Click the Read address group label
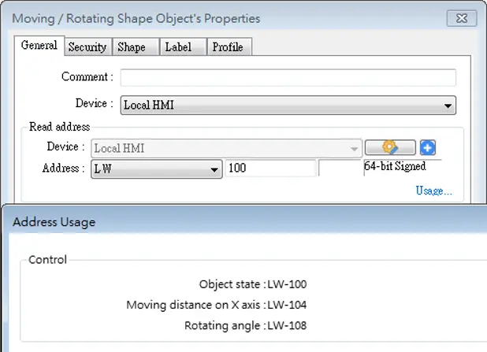 [60, 127]
